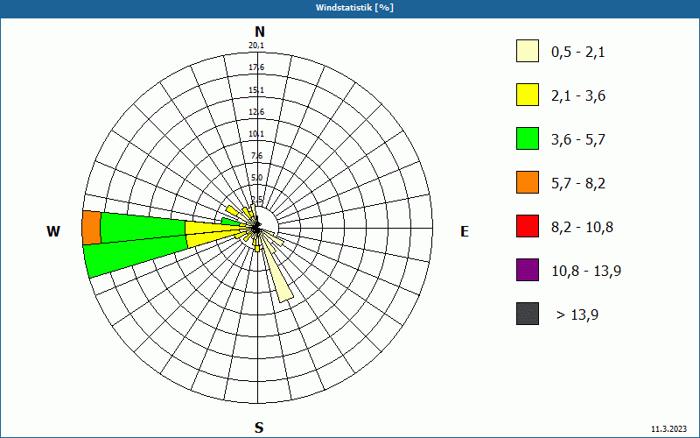The image size is (700, 438).
Task: Click the legend label '8,2 - 10,8'
Action: point(582,228)
